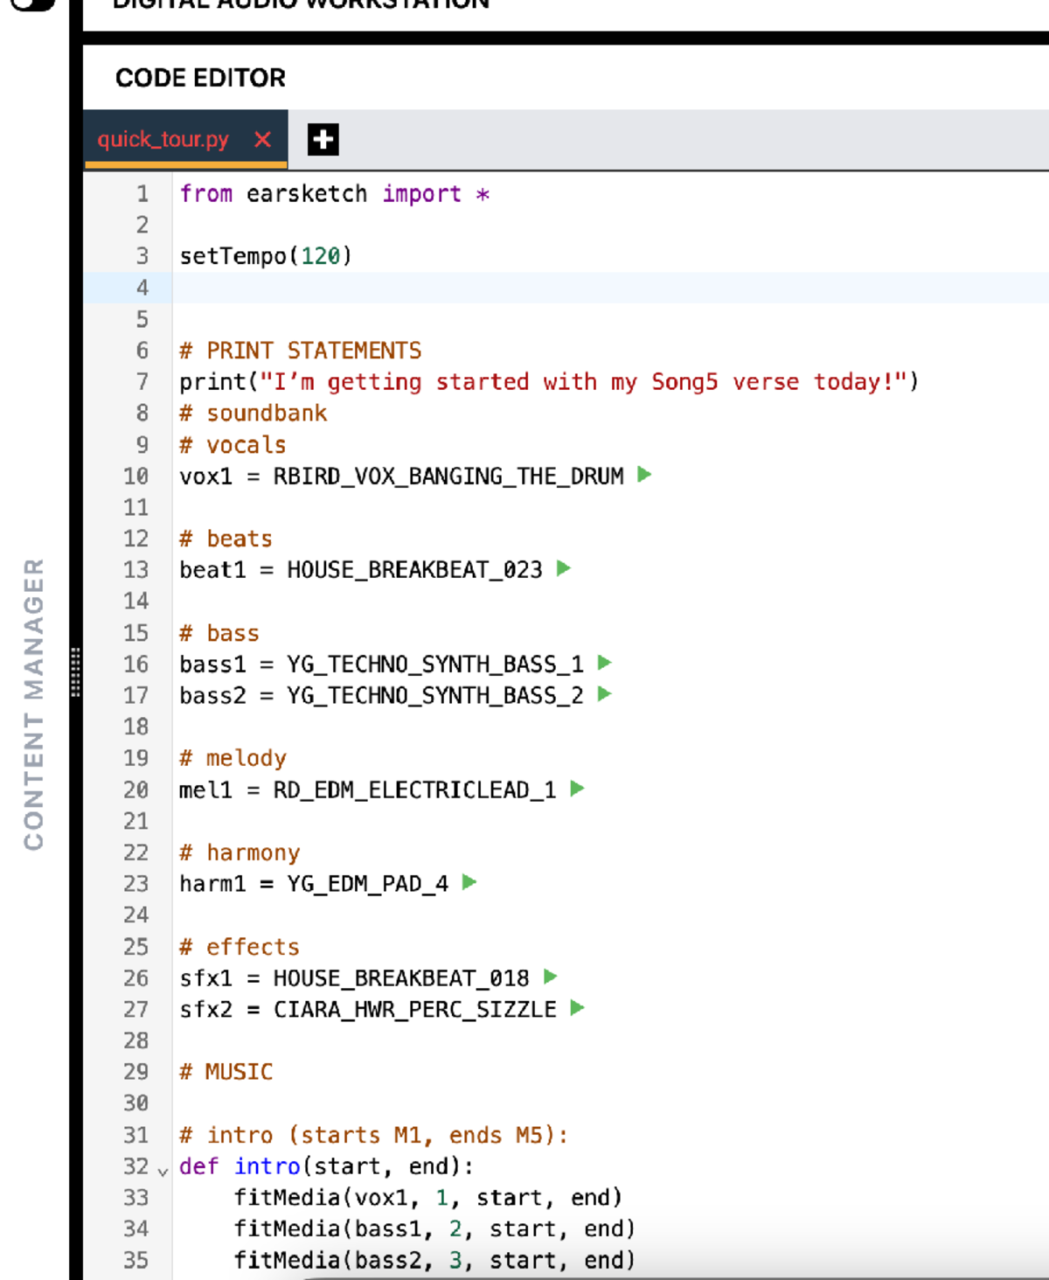This screenshot has height=1280, width=1049.
Task: Collapse the intro function fold arrow
Action: [x=163, y=1170]
